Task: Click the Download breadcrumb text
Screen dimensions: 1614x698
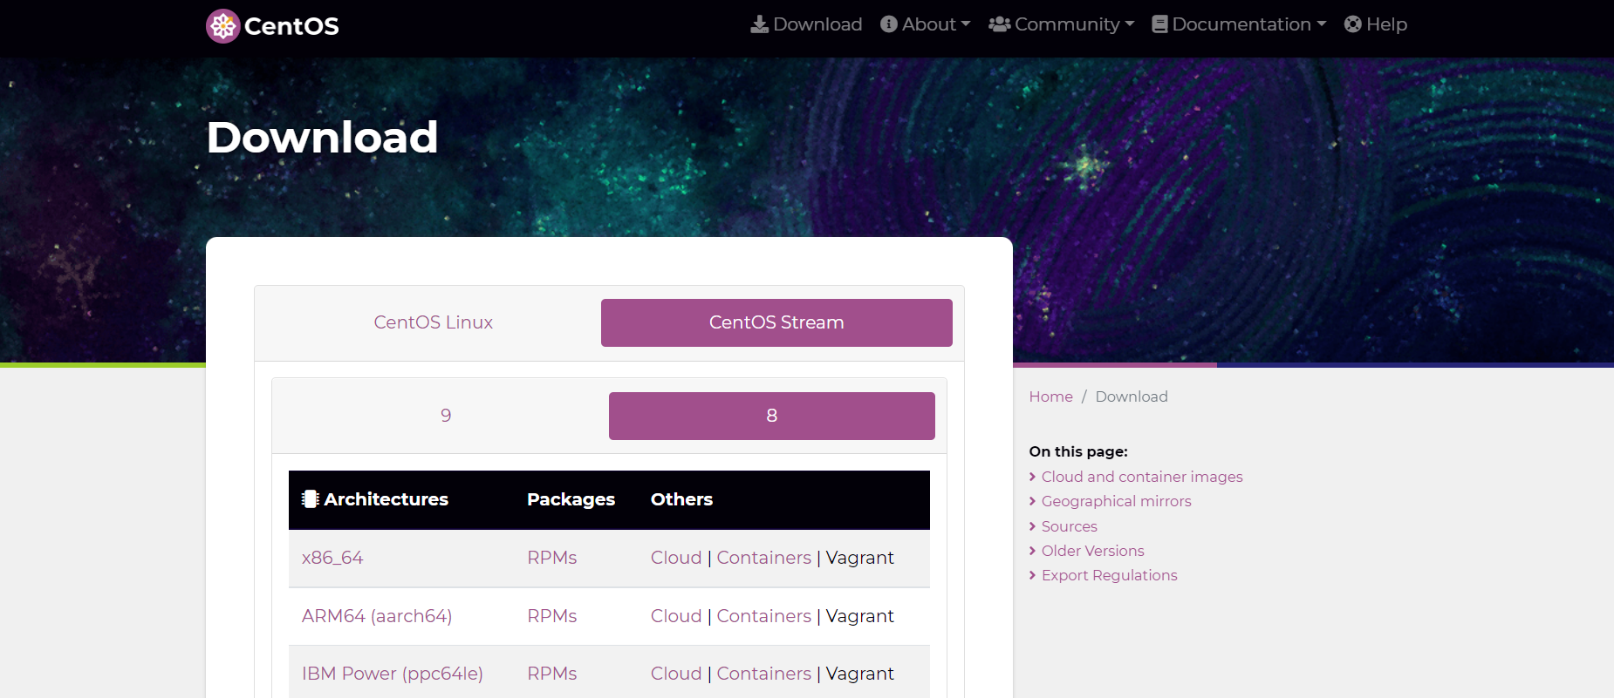Action: 1132,396
